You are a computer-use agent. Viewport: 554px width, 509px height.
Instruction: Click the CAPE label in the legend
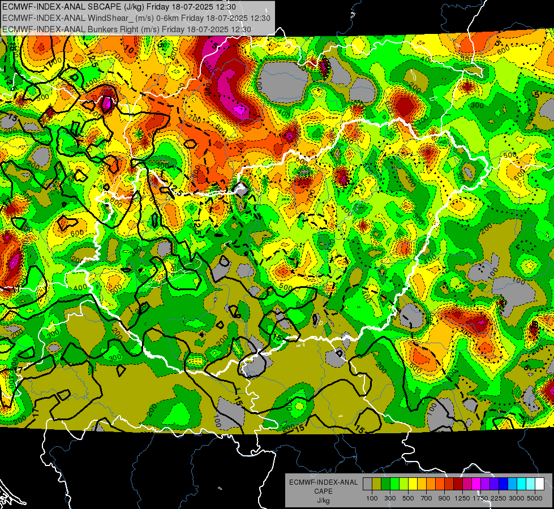coord(323,491)
